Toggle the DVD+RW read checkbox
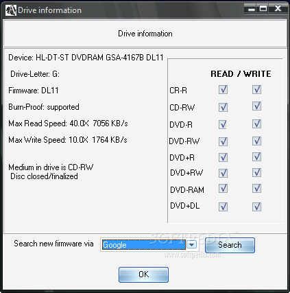The height and width of the screenshot is (293, 290). click(223, 173)
